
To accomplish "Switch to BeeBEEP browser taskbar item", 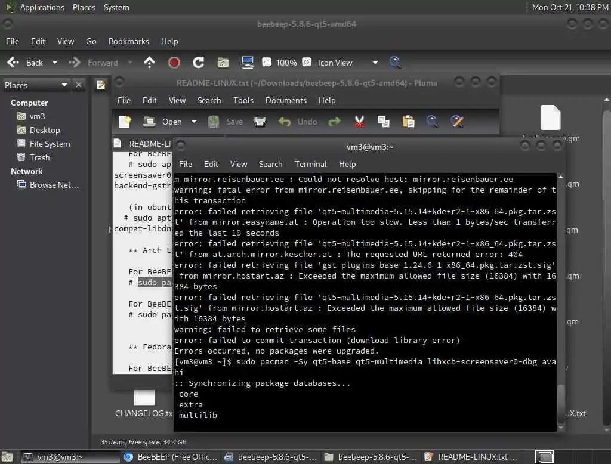I will [171, 457].
